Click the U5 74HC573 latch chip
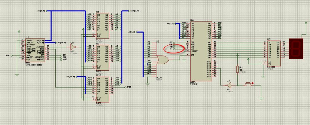 [x=273, y=53]
